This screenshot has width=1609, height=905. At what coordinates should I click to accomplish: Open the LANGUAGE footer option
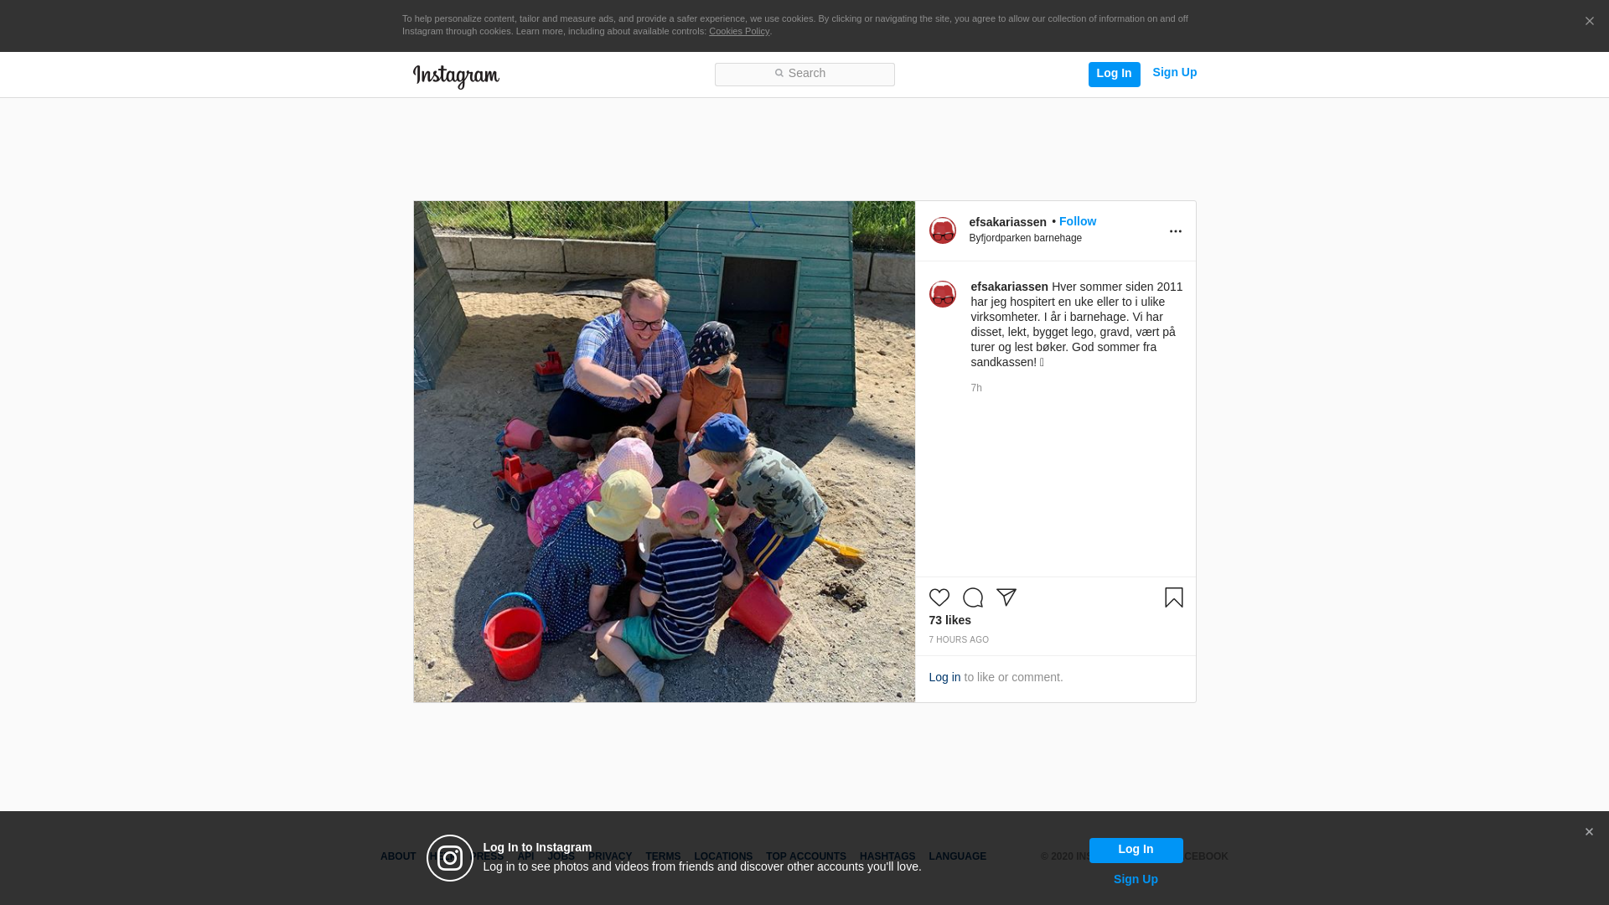[x=958, y=856]
